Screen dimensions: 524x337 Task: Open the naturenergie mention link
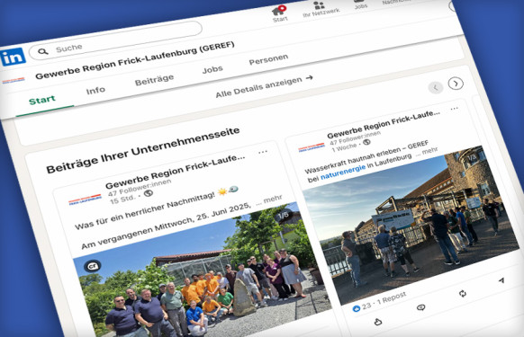coord(343,173)
